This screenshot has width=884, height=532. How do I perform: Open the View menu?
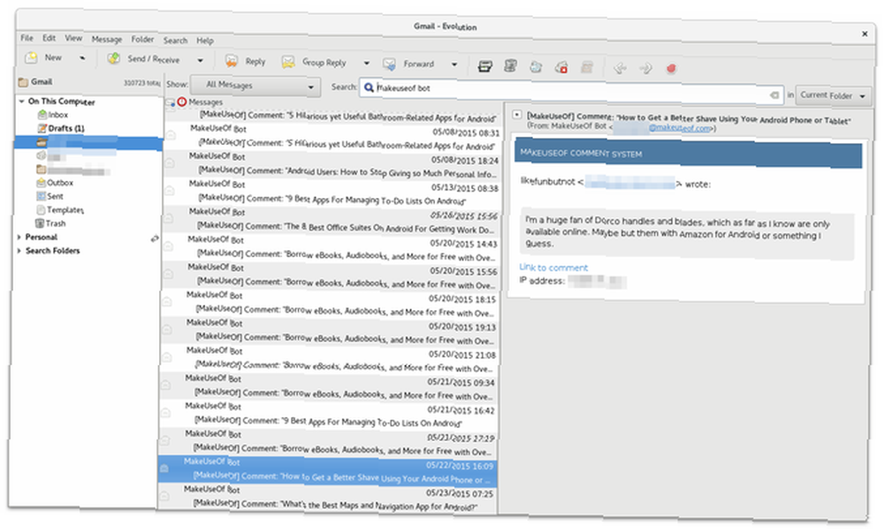pyautogui.click(x=73, y=38)
